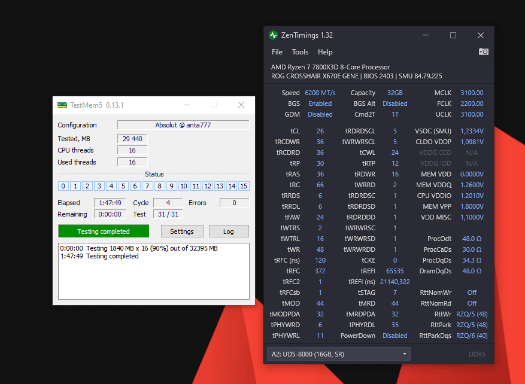This screenshot has height=384, width=525.
Task: Click the tCL value 26
Action: (320, 131)
